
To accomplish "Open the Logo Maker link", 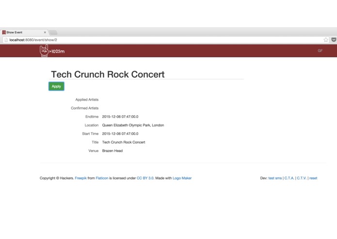I will 182,178.
